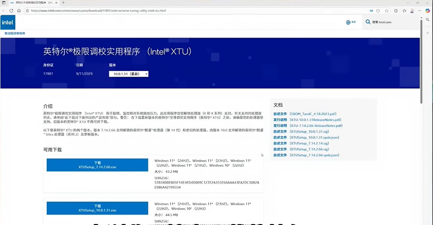433x225 pixels.
Task: Click the Edge sidebar search icon
Action: (427, 20)
